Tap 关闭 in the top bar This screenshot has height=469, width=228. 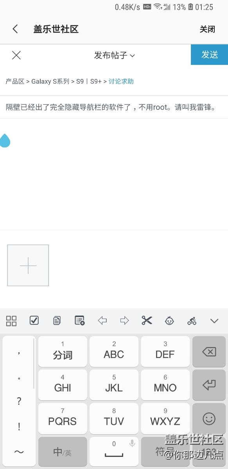point(207,29)
